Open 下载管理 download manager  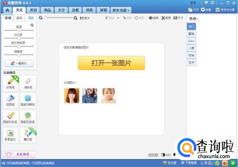coord(189,163)
